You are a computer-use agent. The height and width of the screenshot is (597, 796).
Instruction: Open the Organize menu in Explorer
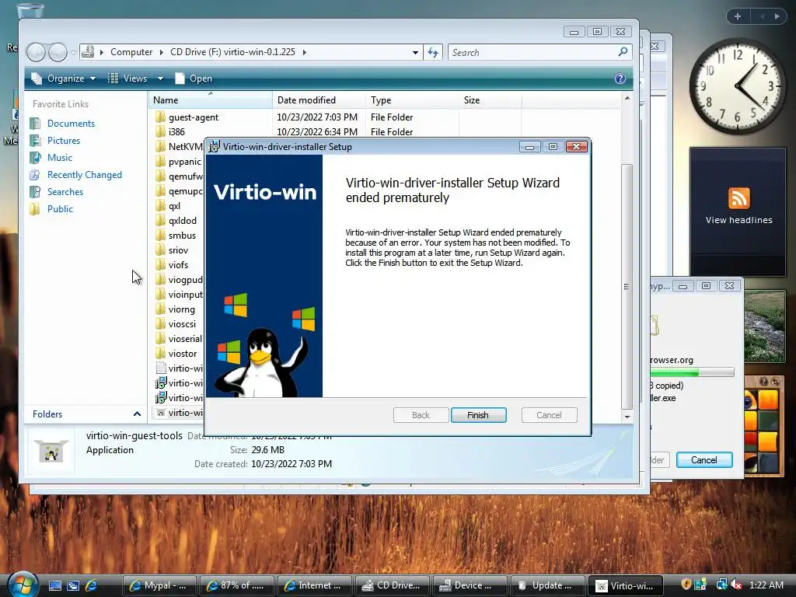(x=64, y=79)
